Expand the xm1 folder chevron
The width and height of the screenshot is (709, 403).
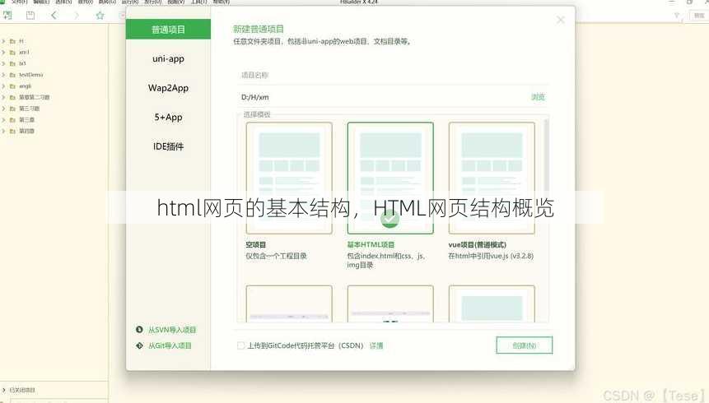point(3,53)
